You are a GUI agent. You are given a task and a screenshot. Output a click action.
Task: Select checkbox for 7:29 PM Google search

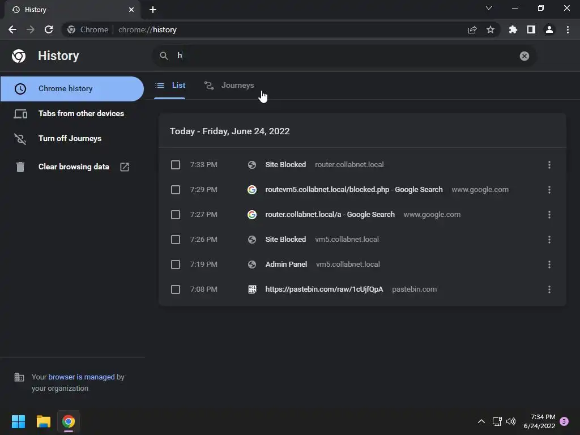click(176, 190)
